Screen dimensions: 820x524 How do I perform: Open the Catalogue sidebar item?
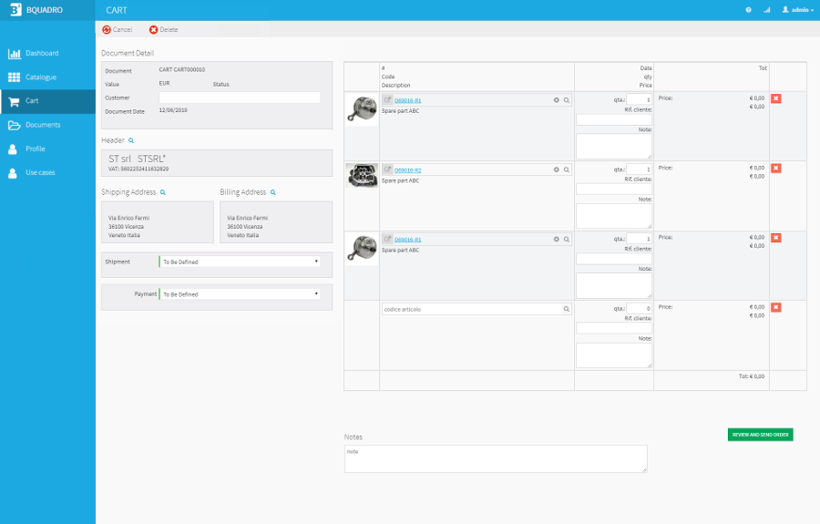47,77
